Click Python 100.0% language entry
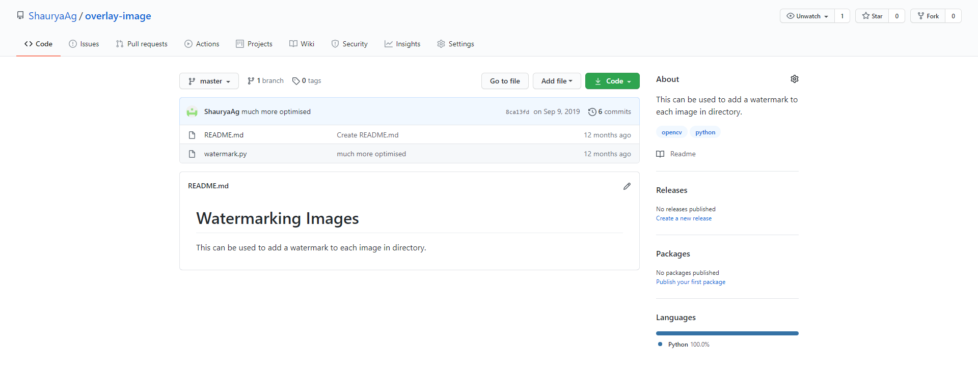 [684, 345]
